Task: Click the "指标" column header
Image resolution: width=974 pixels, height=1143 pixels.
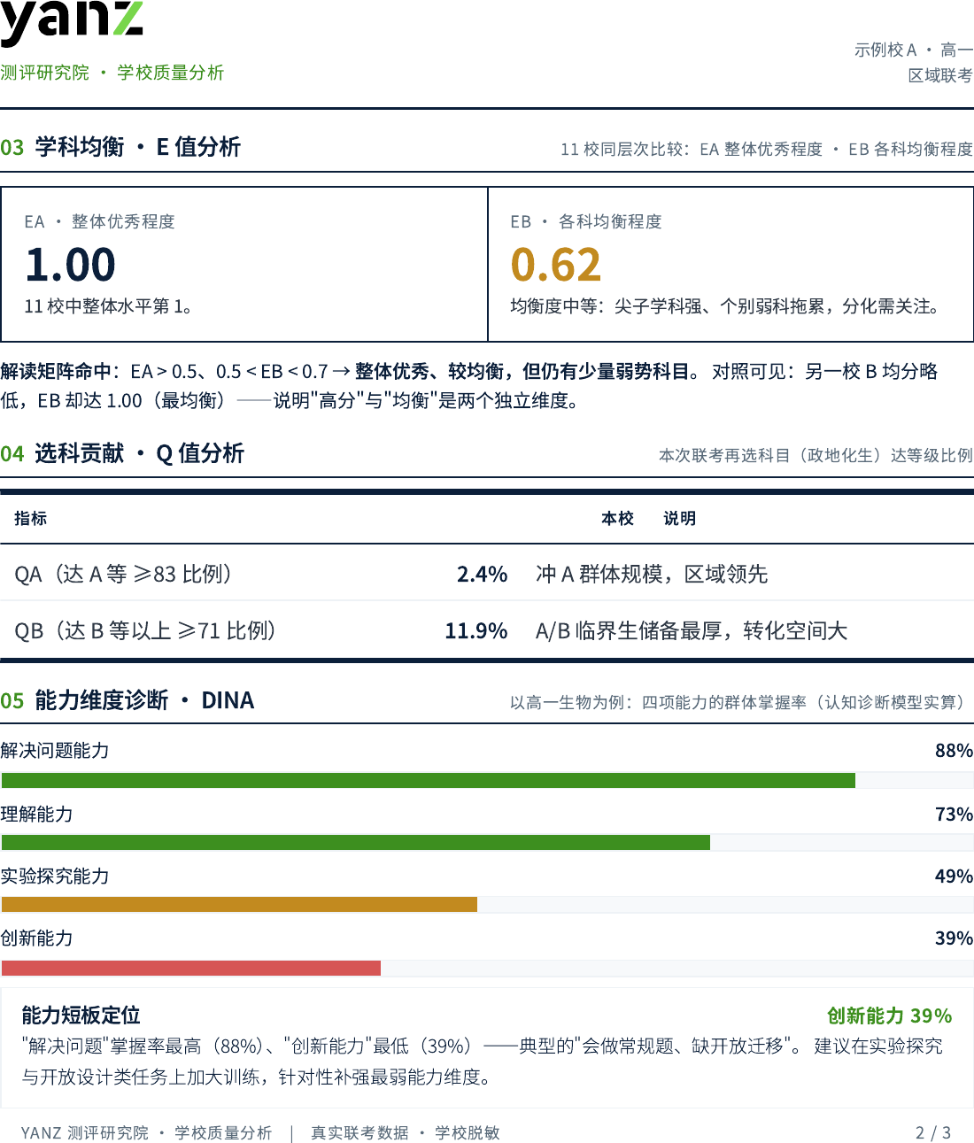Action: tap(30, 518)
